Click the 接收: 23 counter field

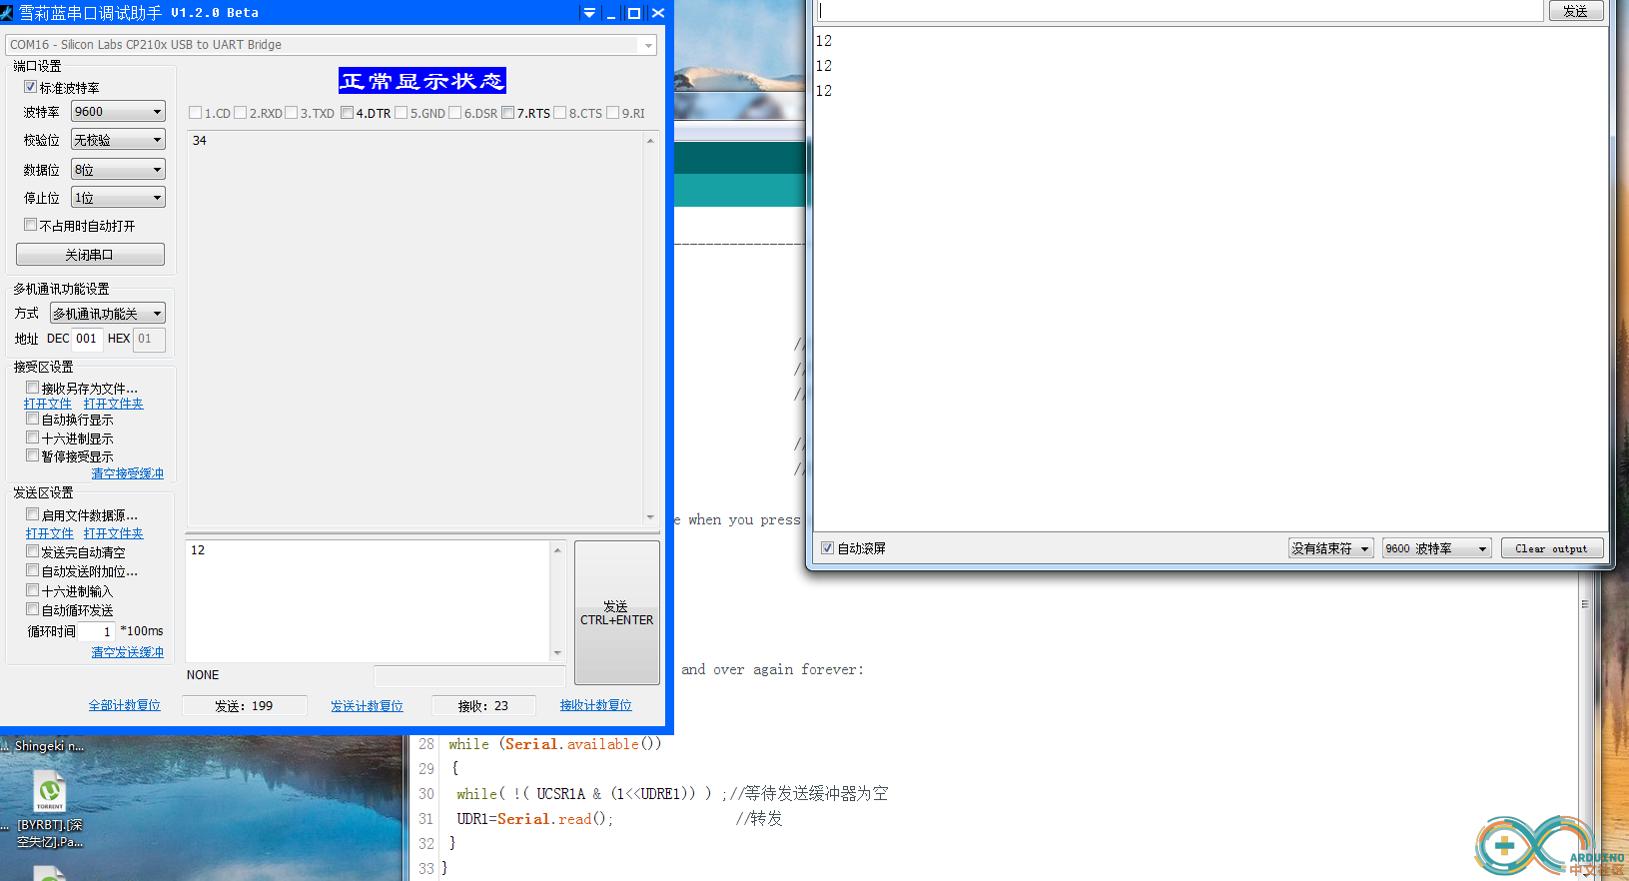click(483, 705)
